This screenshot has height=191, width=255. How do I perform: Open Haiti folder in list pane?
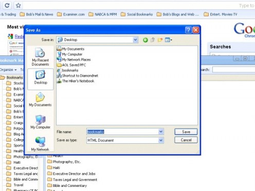[53, 167]
